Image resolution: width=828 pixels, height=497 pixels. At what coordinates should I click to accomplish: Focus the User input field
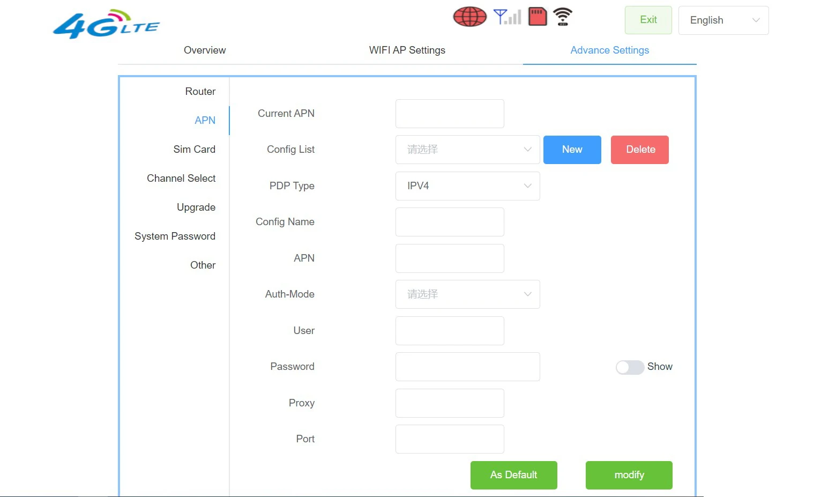point(450,331)
